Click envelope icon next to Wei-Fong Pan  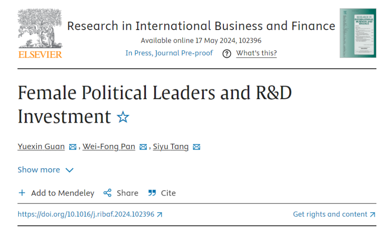[144, 147]
